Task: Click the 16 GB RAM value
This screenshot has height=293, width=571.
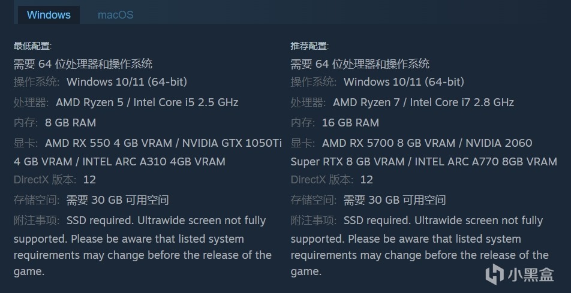Action: [350, 122]
